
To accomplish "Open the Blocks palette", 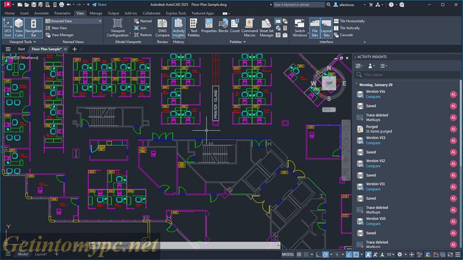I will point(223,26).
